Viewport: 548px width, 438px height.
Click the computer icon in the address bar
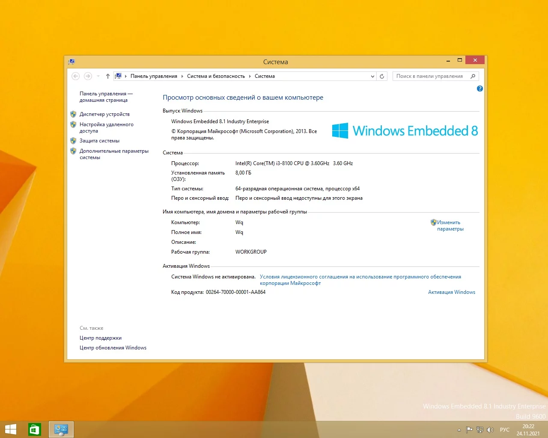point(118,76)
